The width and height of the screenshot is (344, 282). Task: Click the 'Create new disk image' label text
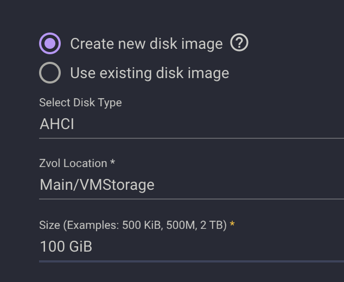[146, 44]
